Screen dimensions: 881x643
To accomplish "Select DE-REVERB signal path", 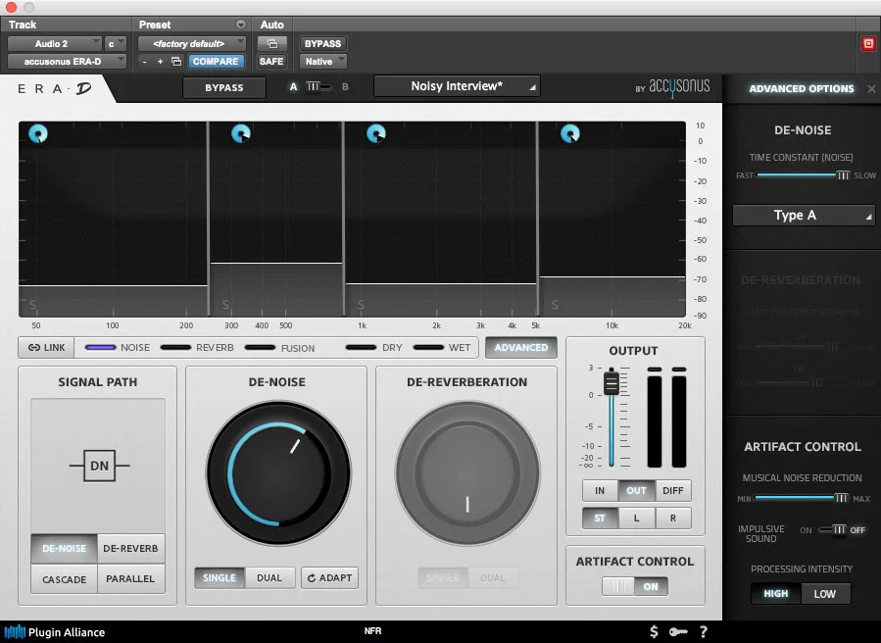I will (131, 549).
